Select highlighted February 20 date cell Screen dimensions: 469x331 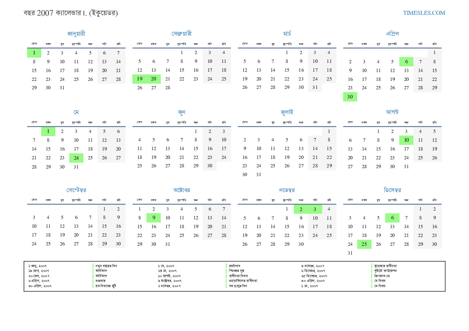pyautogui.click(x=154, y=79)
